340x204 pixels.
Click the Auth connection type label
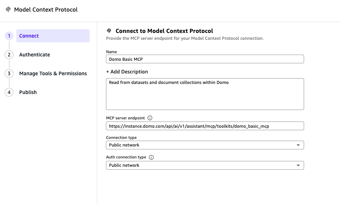[126, 157]
